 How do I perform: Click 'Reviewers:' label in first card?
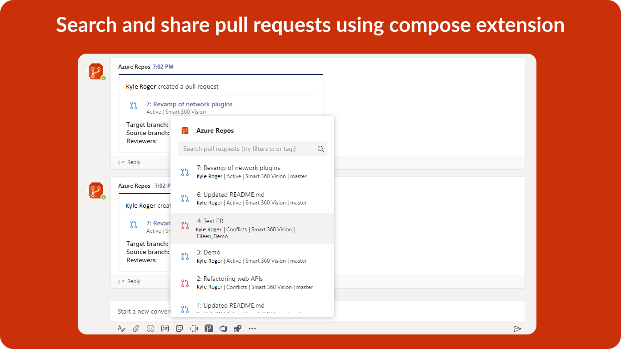coord(141,141)
